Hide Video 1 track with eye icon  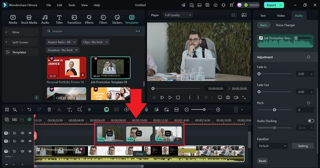pyautogui.click(x=30, y=151)
